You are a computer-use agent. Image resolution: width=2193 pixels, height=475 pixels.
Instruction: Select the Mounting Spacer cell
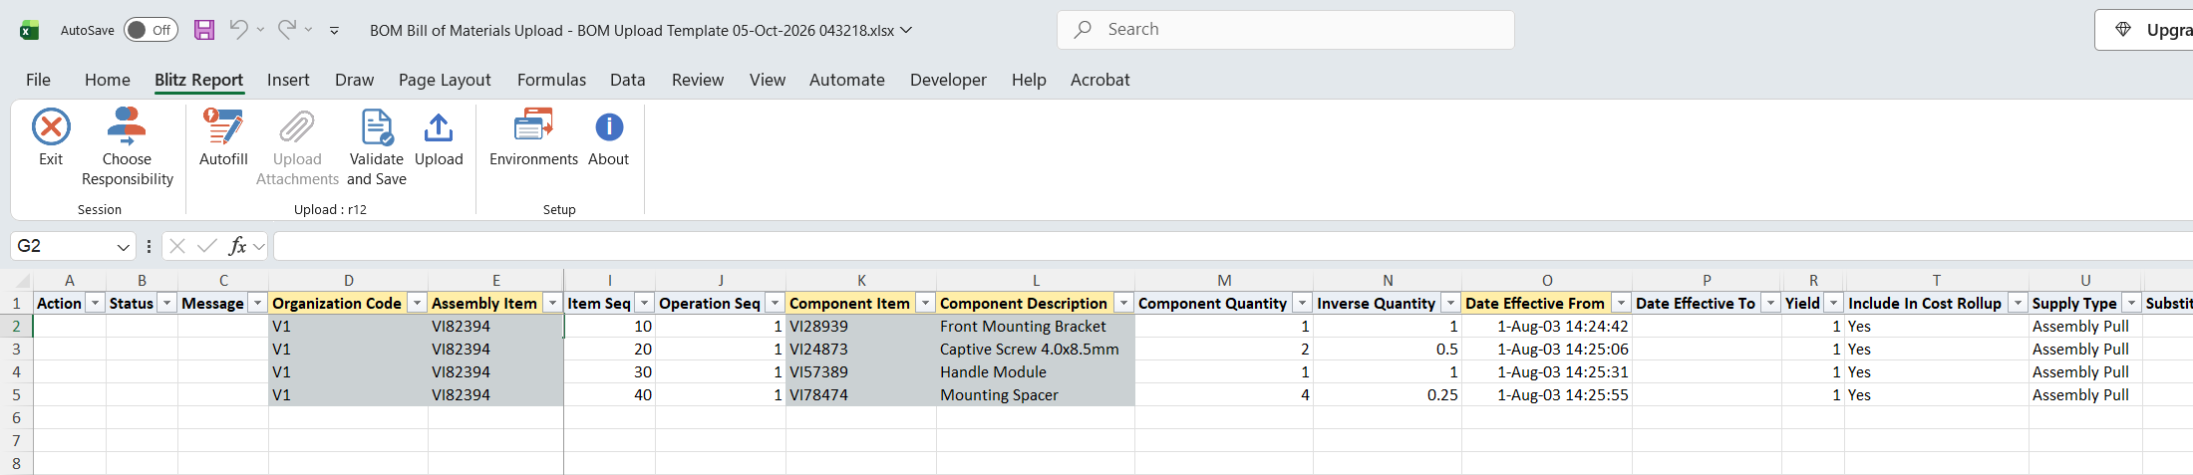click(1035, 395)
